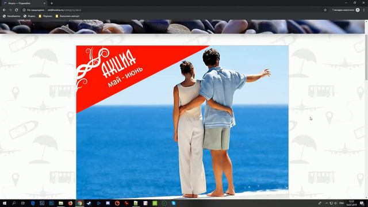Open the File Explorer taskbar icon
368x207 pixels.
tap(61, 203)
